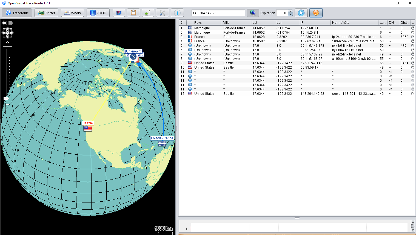Screen dimensions: 416x235
Task: Click the map zoom slider handle
Action: pos(6,98)
